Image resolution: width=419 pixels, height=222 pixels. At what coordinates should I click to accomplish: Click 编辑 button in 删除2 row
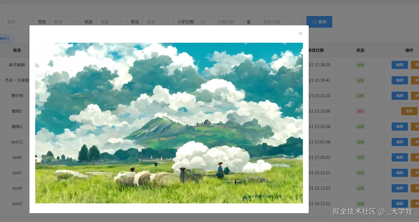click(x=400, y=127)
